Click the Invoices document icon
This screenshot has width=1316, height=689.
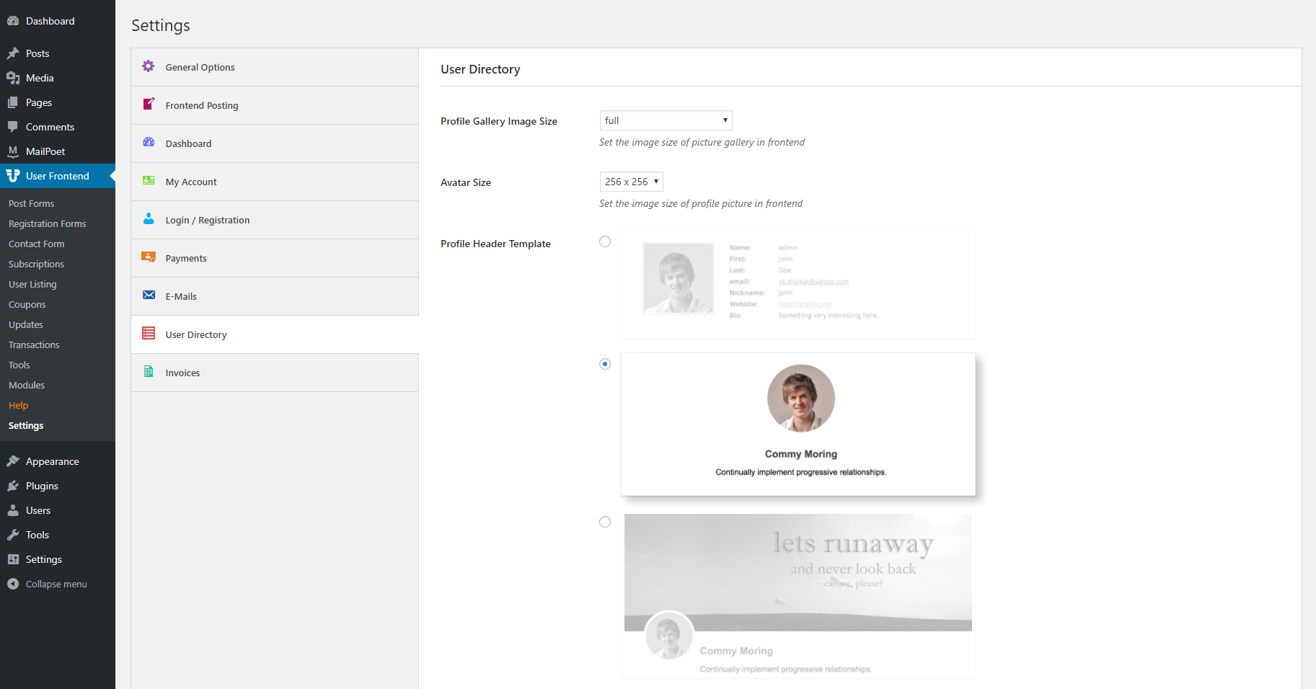coord(149,372)
